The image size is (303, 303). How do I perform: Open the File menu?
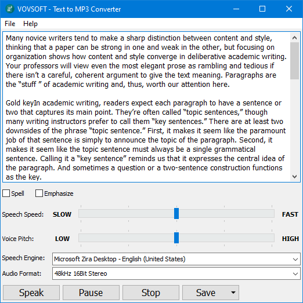[10, 24]
